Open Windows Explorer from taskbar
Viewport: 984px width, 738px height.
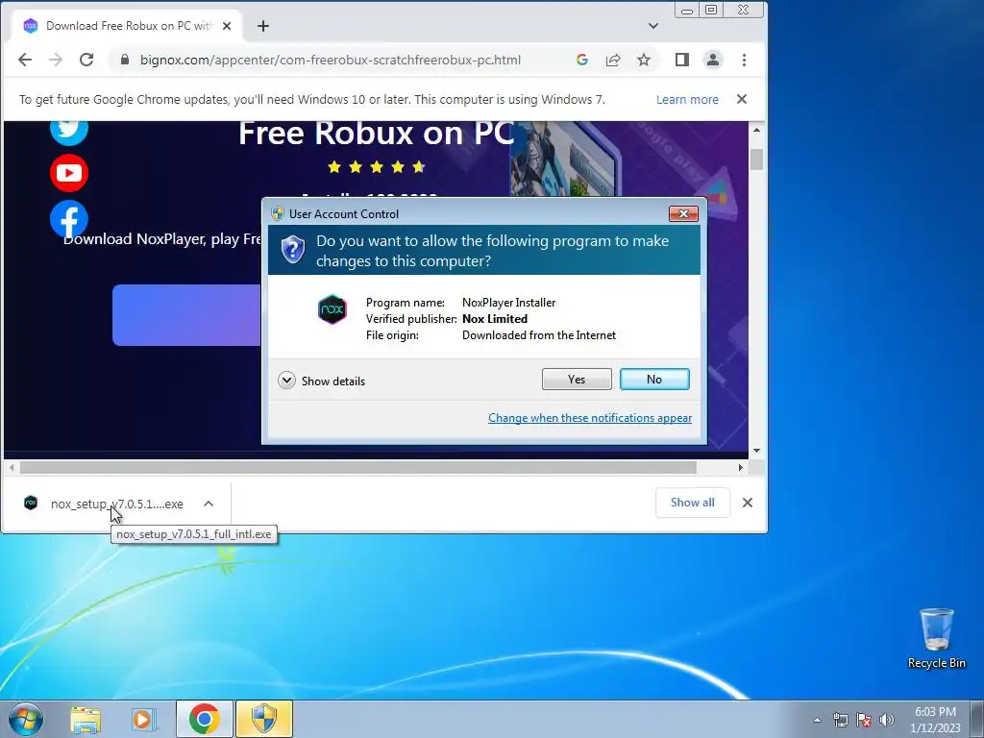click(86, 719)
